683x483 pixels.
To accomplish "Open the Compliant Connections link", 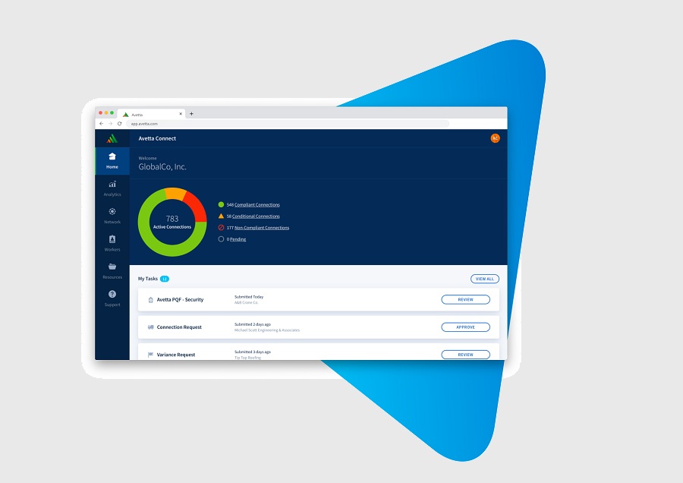I will pos(257,205).
